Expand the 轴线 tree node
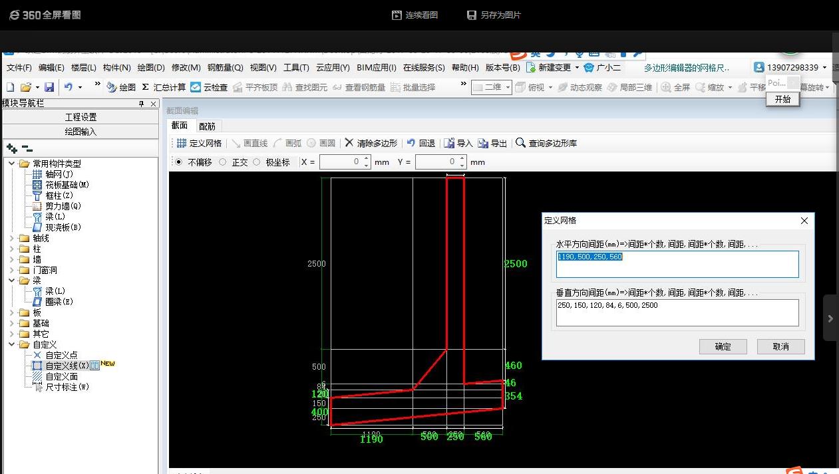The image size is (839, 474). [13, 238]
